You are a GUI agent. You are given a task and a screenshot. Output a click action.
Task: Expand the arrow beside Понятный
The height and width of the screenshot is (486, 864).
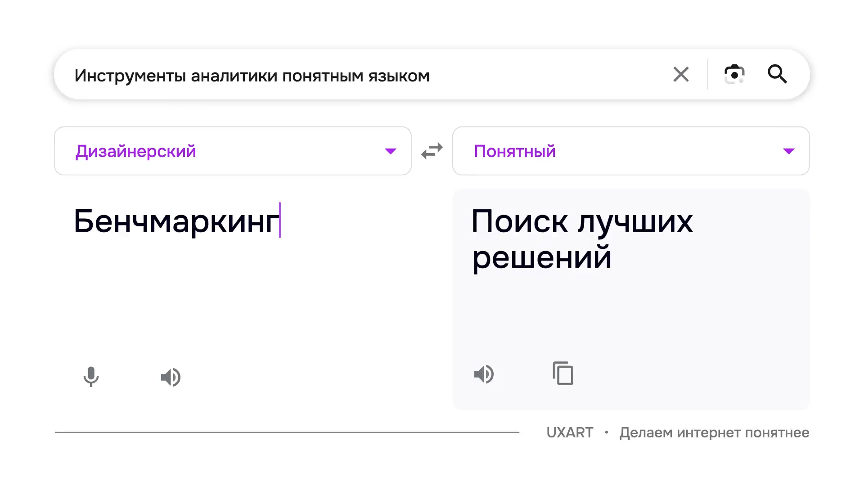(x=788, y=151)
